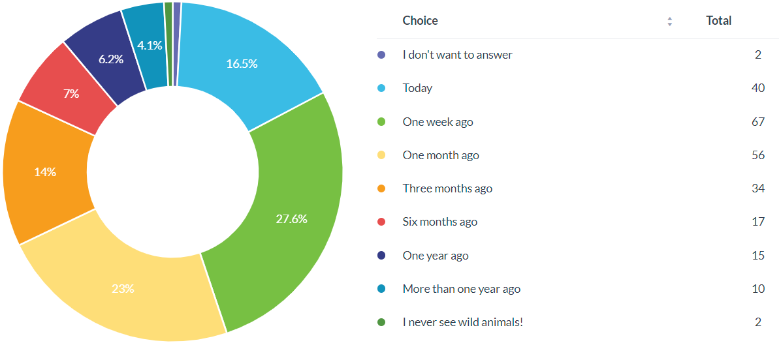The height and width of the screenshot is (345, 779).
Task: Select the 7% red donut segment
Action: click(x=71, y=94)
